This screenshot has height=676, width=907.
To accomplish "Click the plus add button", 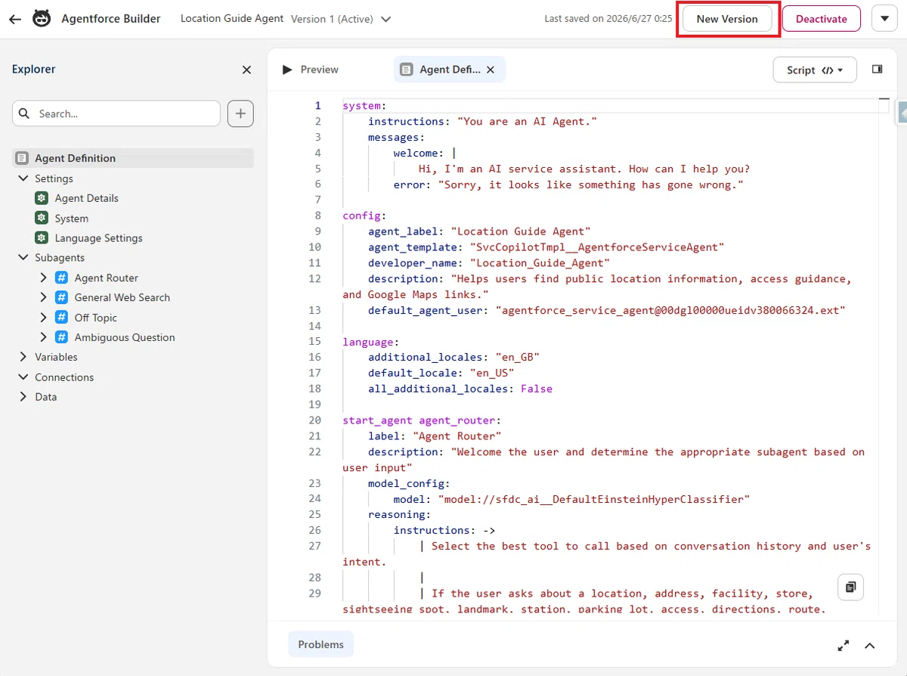I will (x=240, y=113).
